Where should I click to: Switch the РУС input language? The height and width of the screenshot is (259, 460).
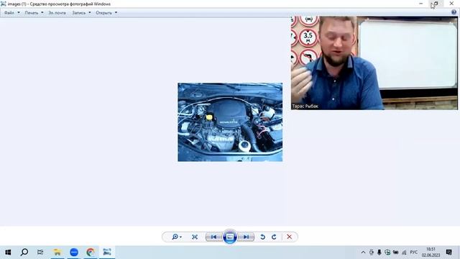point(414,253)
